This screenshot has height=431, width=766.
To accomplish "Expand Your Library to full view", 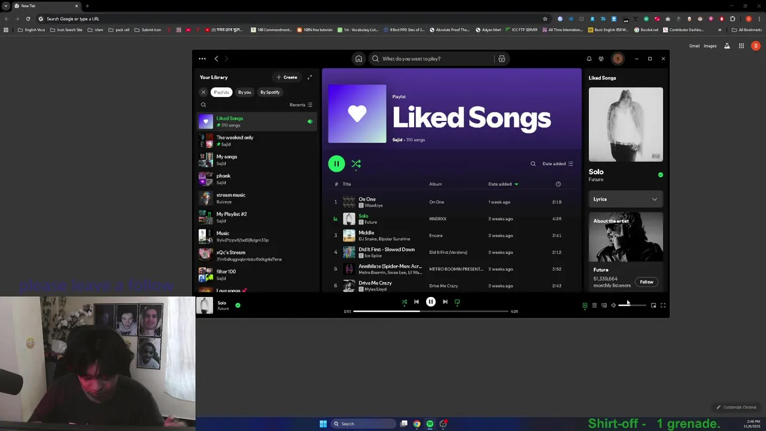I will (x=309, y=77).
